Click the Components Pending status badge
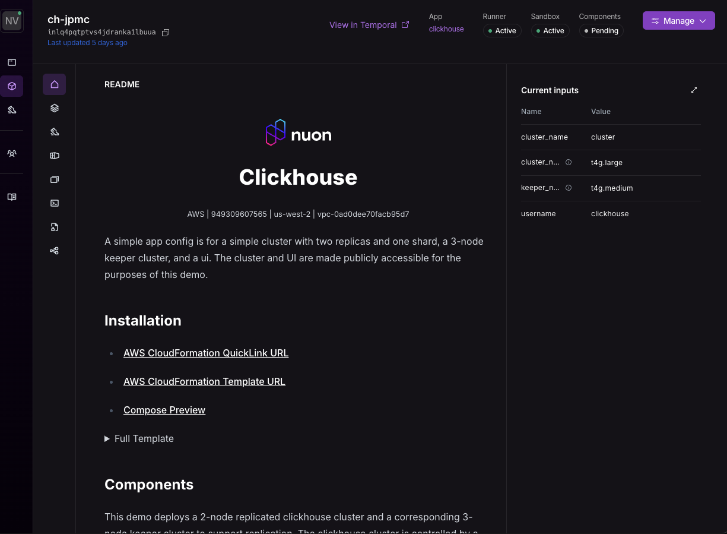 [x=601, y=31]
